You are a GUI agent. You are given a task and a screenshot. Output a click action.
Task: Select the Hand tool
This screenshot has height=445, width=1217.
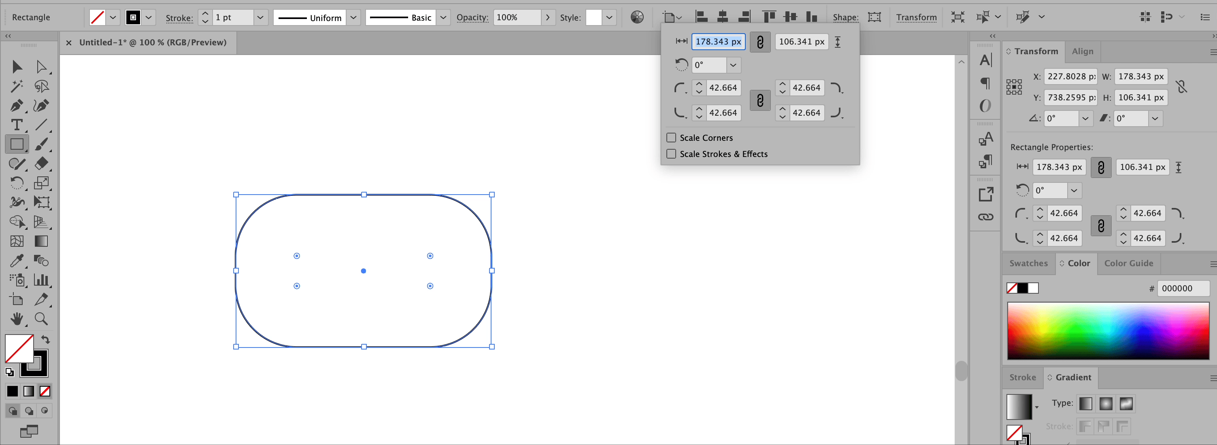point(17,319)
